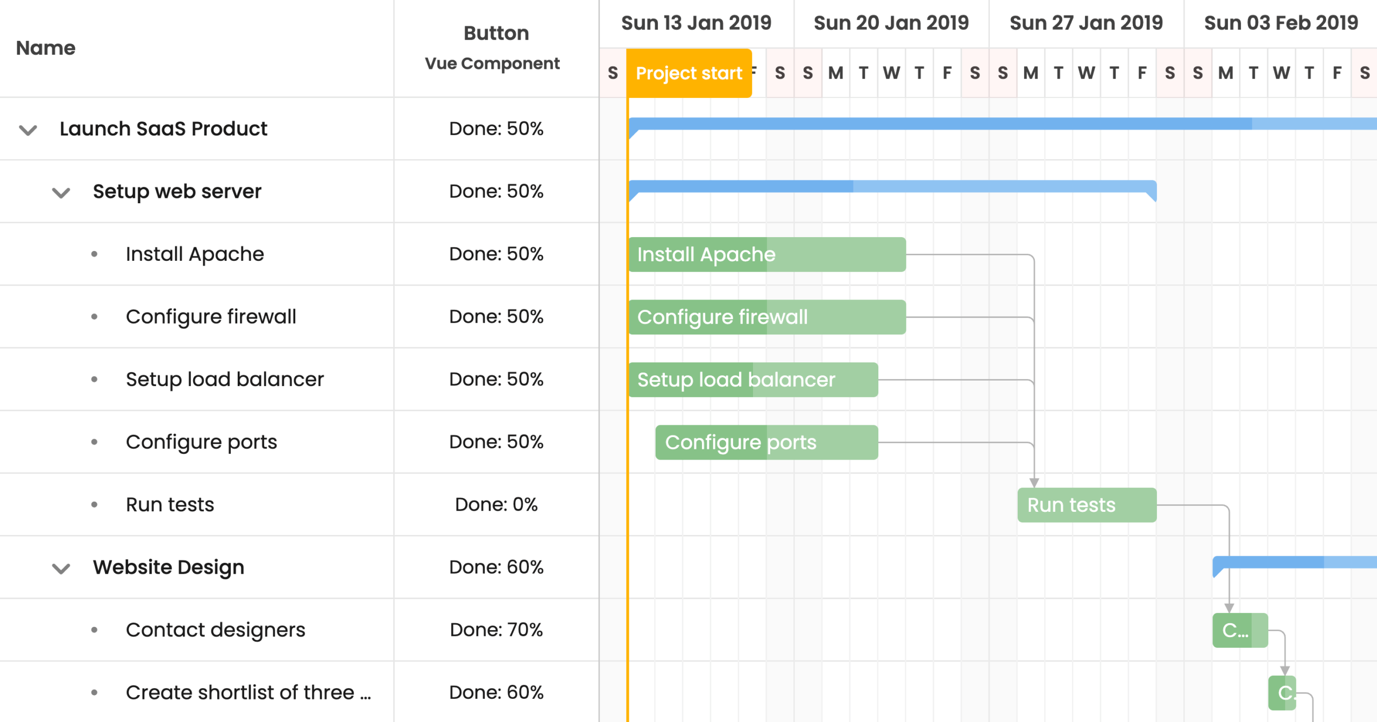This screenshot has width=1377, height=722.
Task: Collapse the Setup web server group
Action: 61,192
